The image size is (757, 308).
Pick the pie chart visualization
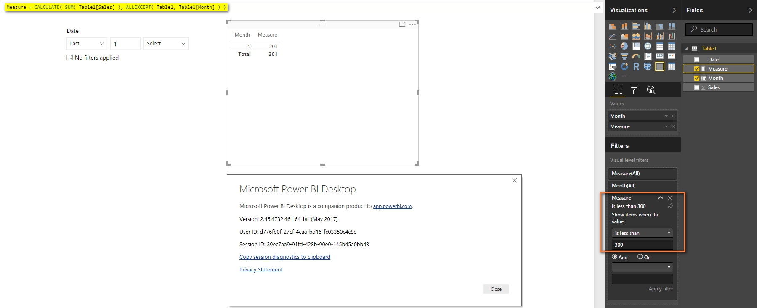pyautogui.click(x=624, y=46)
